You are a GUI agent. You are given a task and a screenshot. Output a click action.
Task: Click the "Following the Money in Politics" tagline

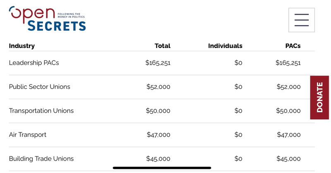[71, 15]
